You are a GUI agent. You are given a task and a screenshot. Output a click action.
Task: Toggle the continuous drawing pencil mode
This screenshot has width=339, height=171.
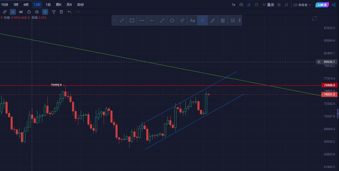point(13,12)
